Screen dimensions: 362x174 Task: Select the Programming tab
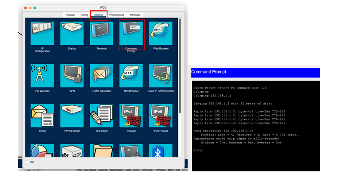116,15
